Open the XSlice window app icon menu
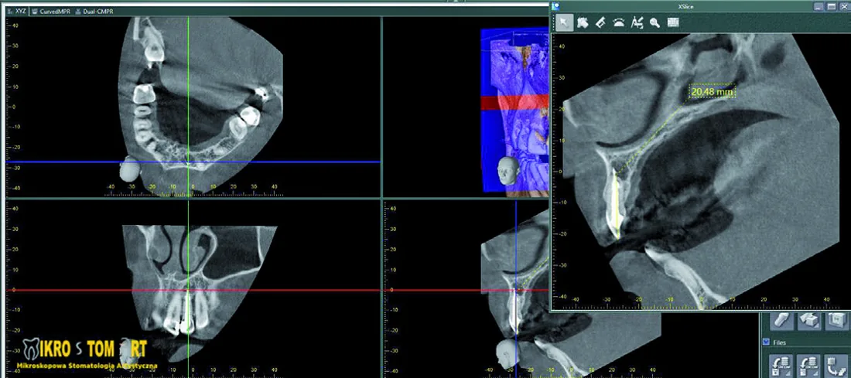Image resolution: width=851 pixels, height=378 pixels. pyautogui.click(x=555, y=6)
